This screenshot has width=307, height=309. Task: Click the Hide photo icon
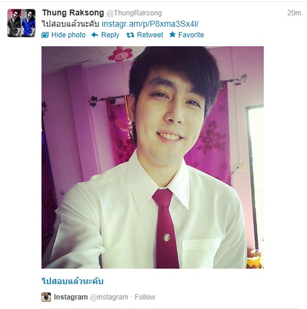tap(45, 35)
